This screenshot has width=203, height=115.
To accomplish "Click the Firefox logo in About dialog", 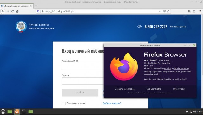I will coord(124,66).
